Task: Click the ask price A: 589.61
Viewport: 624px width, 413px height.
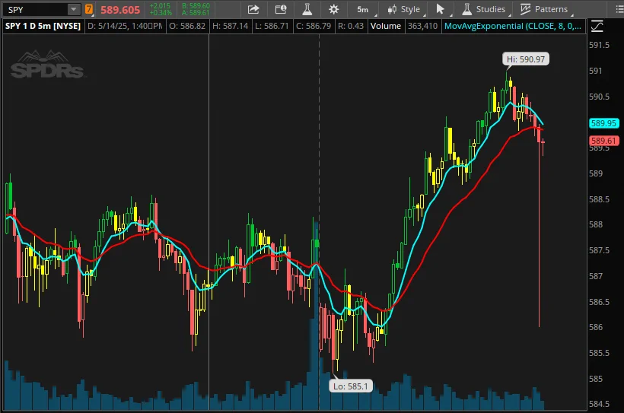Action: 196,13
